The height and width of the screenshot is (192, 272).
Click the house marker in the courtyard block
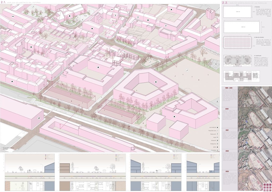(x=156, y=82)
